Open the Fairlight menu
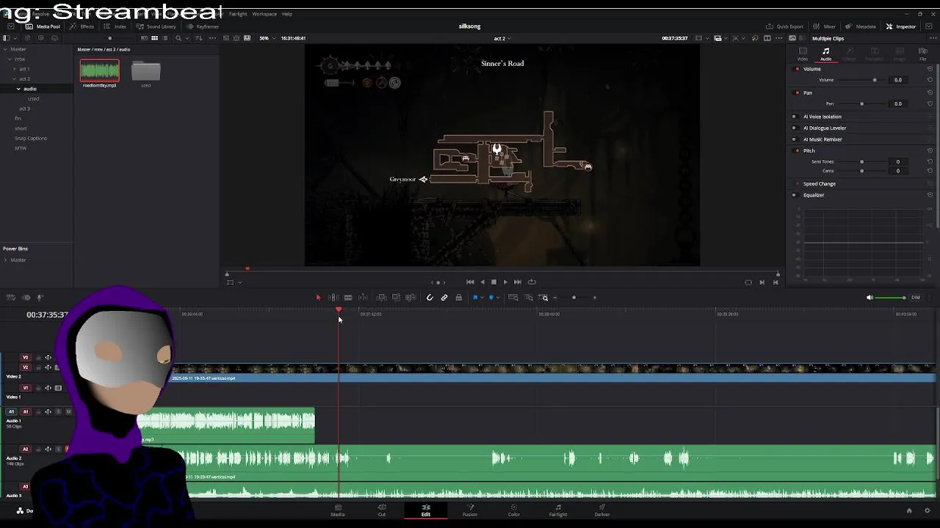This screenshot has height=528, width=940. [x=238, y=14]
